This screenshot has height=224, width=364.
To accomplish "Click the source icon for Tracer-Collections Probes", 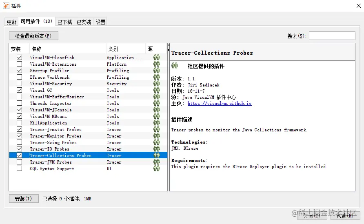I will point(157,155).
